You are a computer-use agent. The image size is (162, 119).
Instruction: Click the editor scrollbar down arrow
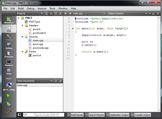(x=159, y=110)
